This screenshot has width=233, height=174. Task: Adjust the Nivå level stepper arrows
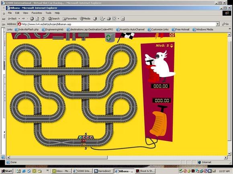pos(172,46)
